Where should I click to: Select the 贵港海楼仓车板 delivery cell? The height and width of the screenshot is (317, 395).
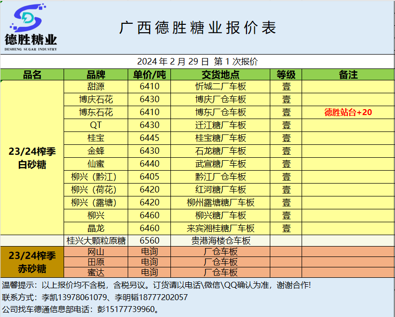[220, 241]
